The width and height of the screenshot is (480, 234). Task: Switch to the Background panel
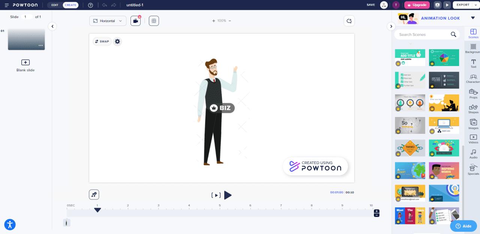(473, 49)
